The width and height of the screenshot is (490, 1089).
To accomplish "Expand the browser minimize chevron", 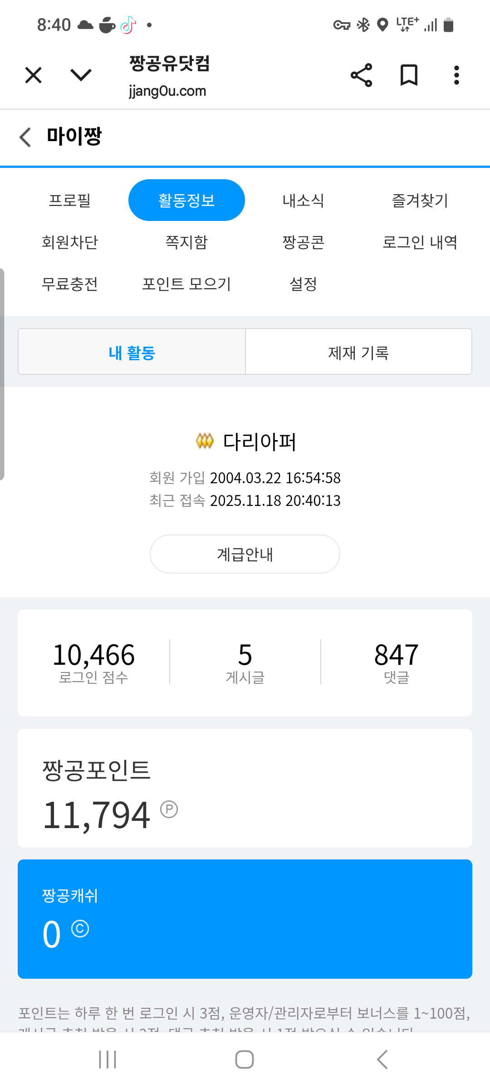I will coord(81,75).
